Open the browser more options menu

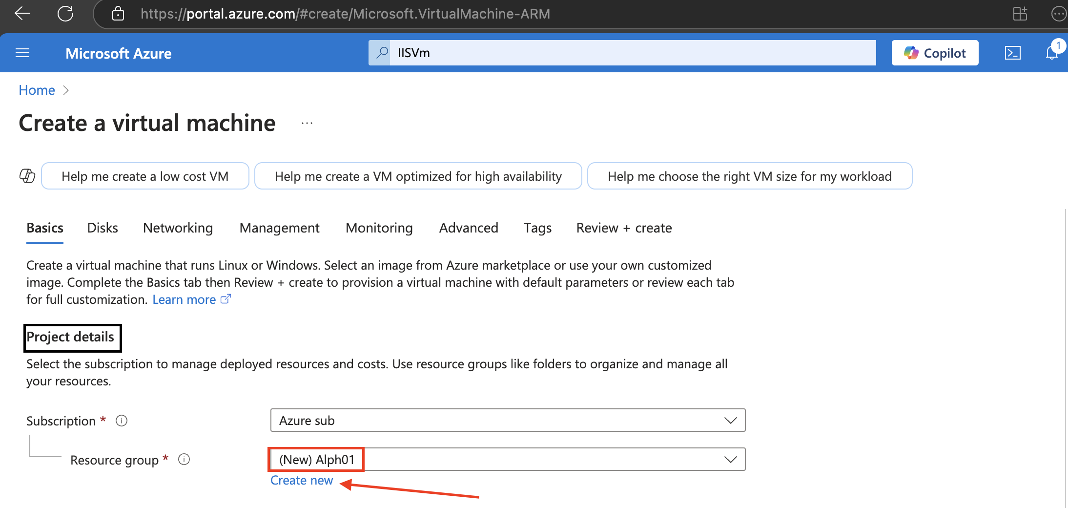[x=1058, y=14]
